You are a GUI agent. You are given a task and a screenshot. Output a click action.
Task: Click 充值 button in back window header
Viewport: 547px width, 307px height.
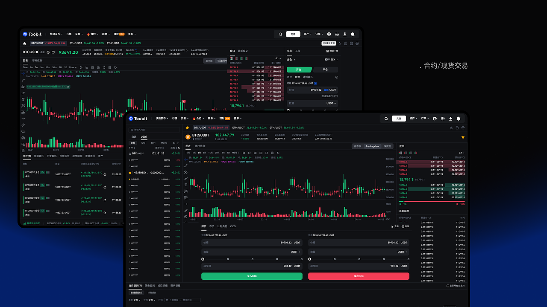(293, 34)
